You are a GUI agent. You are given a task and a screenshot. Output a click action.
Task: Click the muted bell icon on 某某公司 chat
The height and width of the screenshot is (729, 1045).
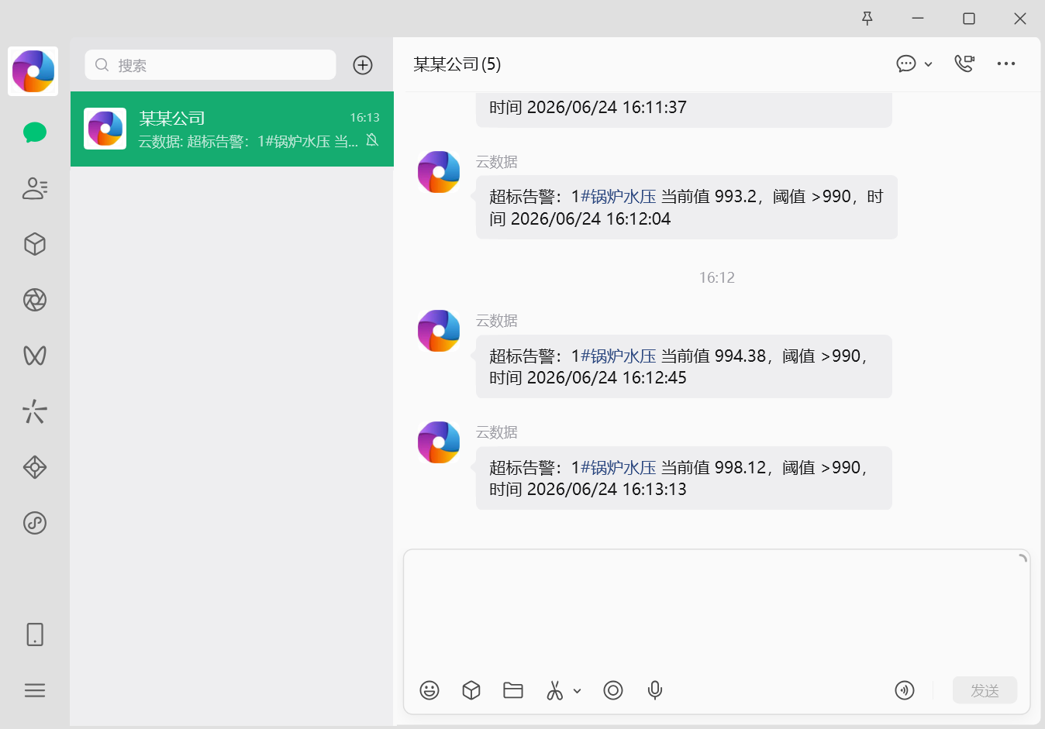point(372,139)
